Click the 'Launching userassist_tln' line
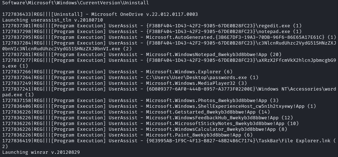This screenshot has height=157, width=338. [53, 20]
